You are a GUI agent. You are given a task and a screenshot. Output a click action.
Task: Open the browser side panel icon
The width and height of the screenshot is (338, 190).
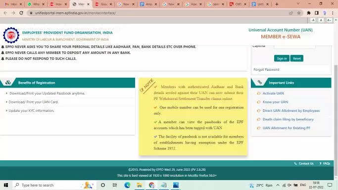point(317,13)
